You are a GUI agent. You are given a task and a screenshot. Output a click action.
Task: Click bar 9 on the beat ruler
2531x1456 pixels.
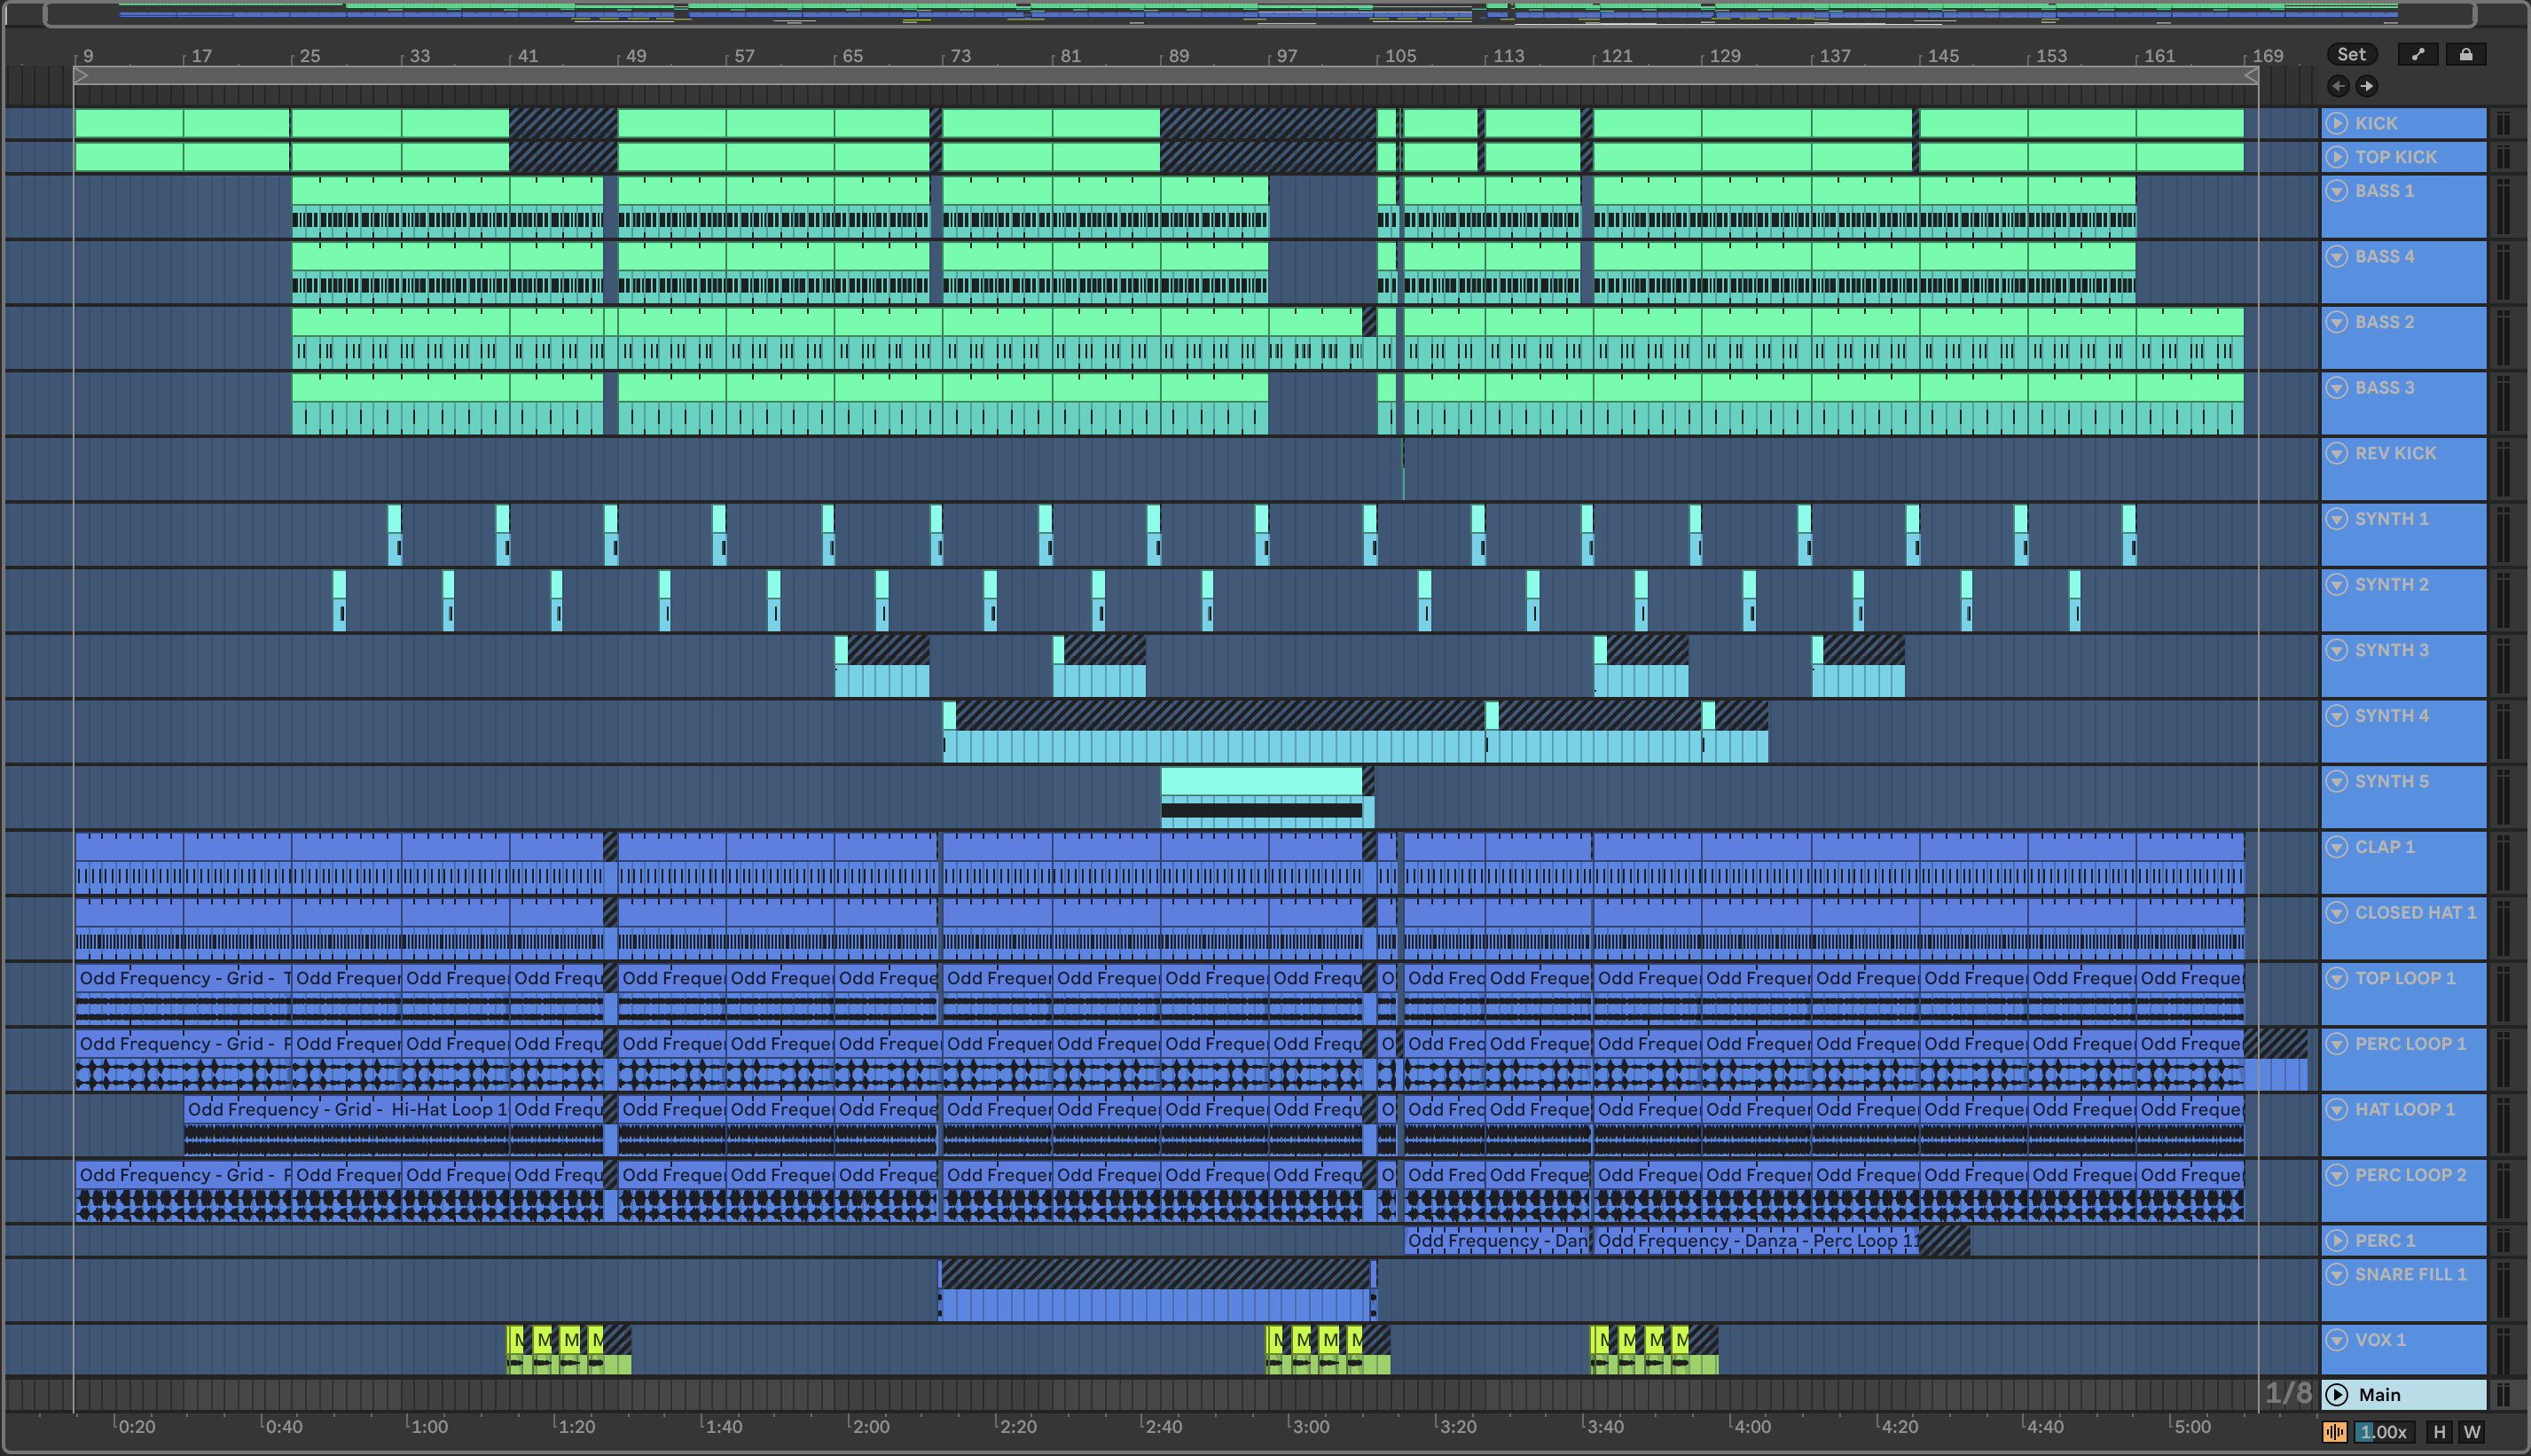pyautogui.click(x=87, y=56)
